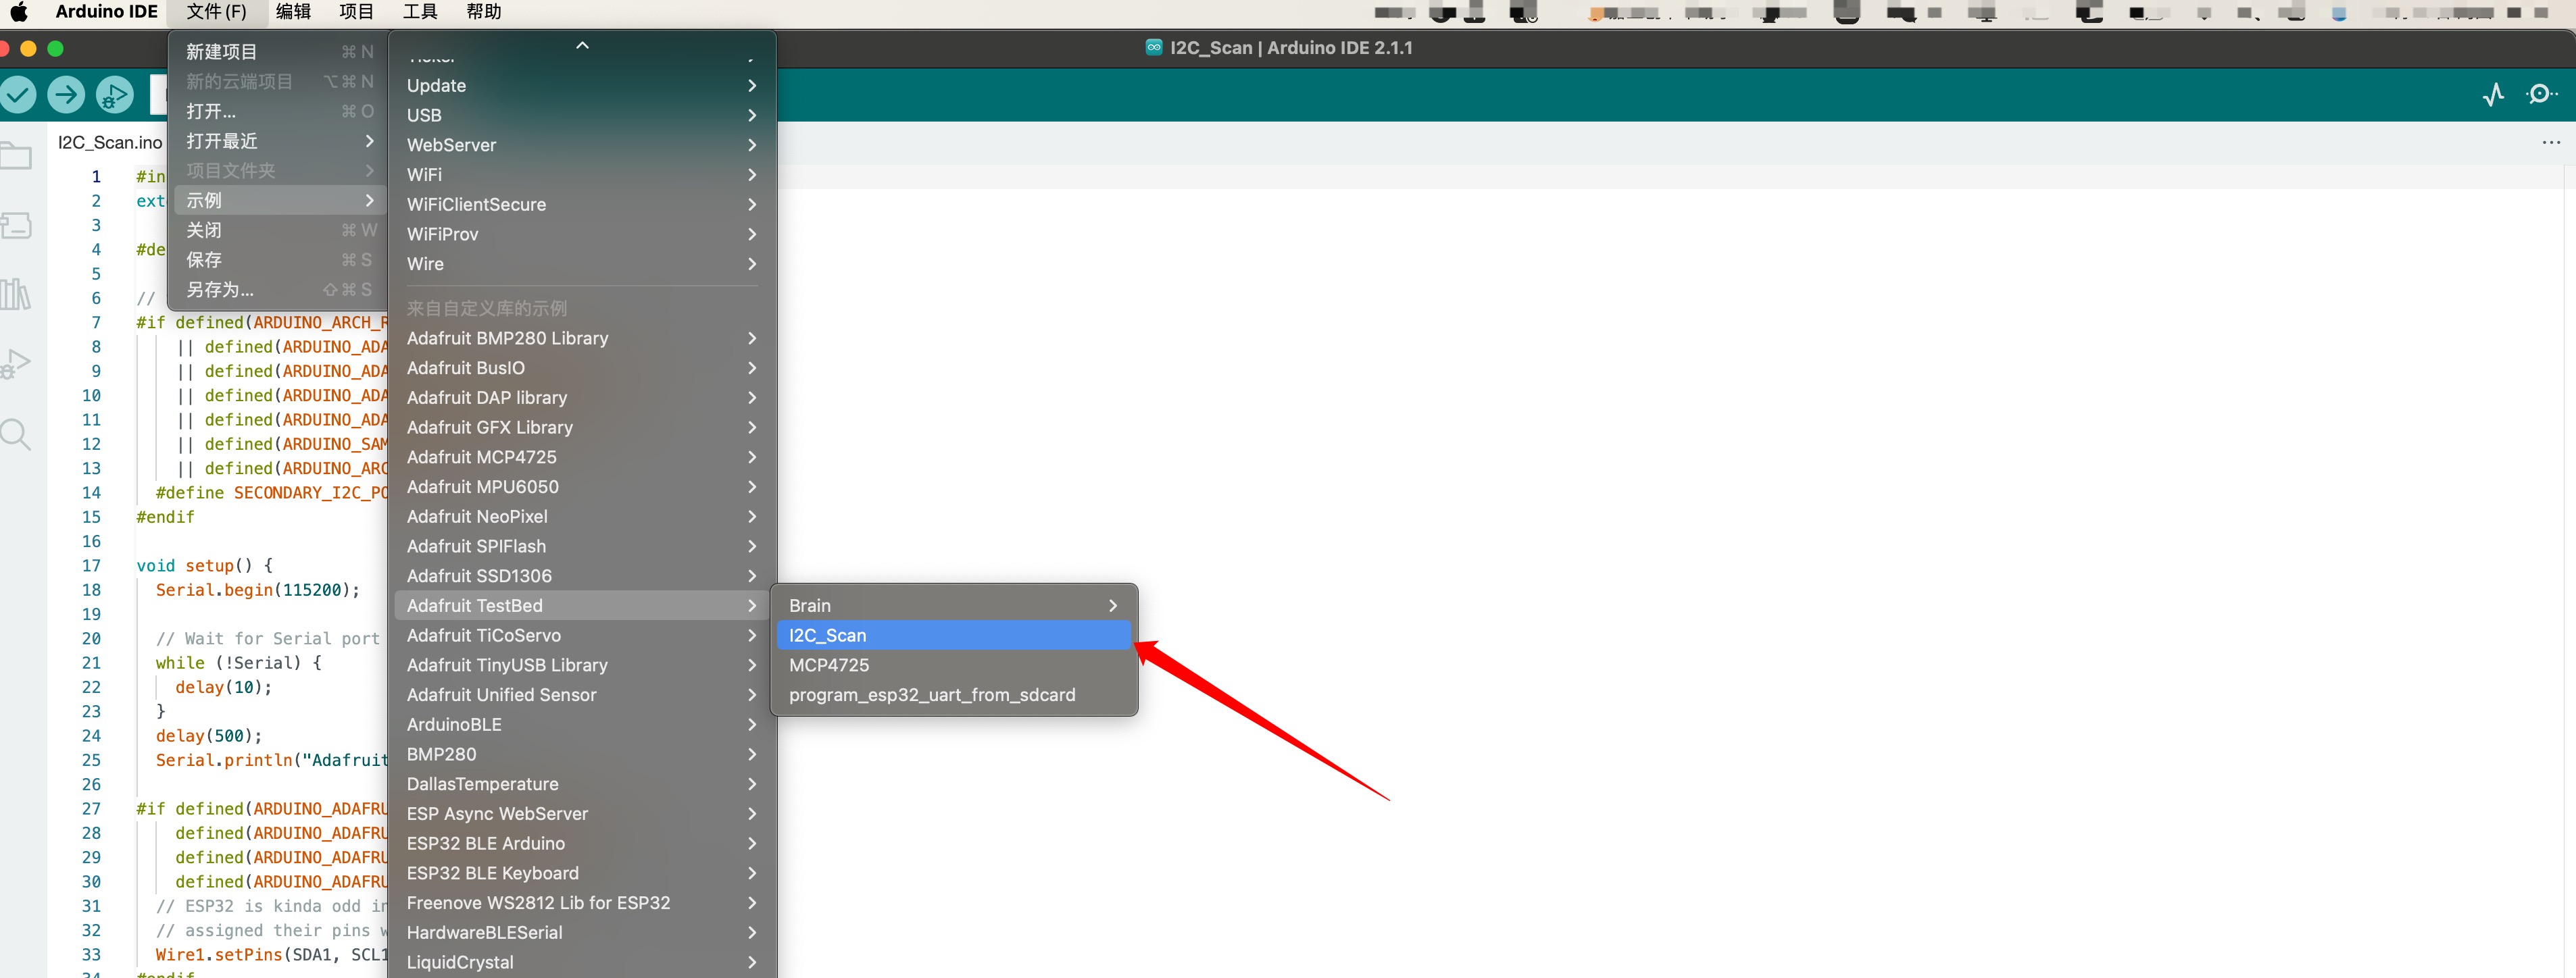Open the Search sidebar icon
The height and width of the screenshot is (978, 2576).
pyautogui.click(x=15, y=434)
